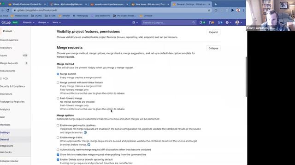
Task: Open Integrations under Settings
Action: pyautogui.click(x=6, y=146)
